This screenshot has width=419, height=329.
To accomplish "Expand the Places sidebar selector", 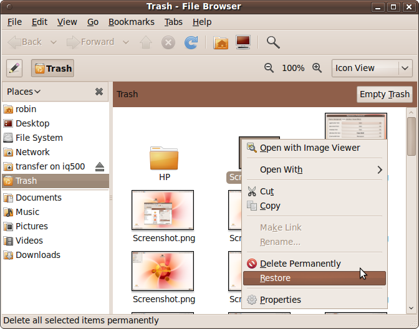I will tap(24, 92).
